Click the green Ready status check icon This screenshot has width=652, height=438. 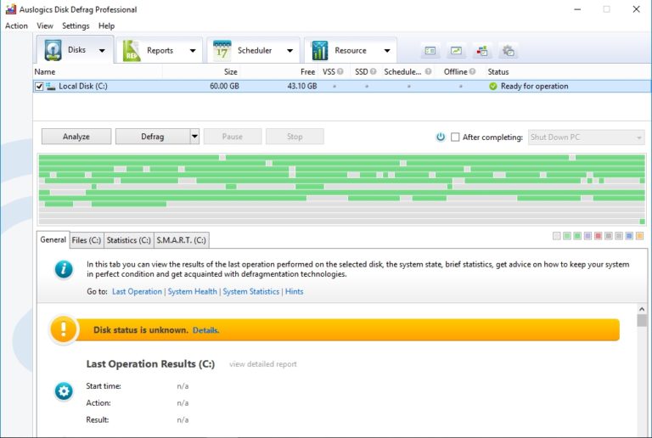pos(493,87)
